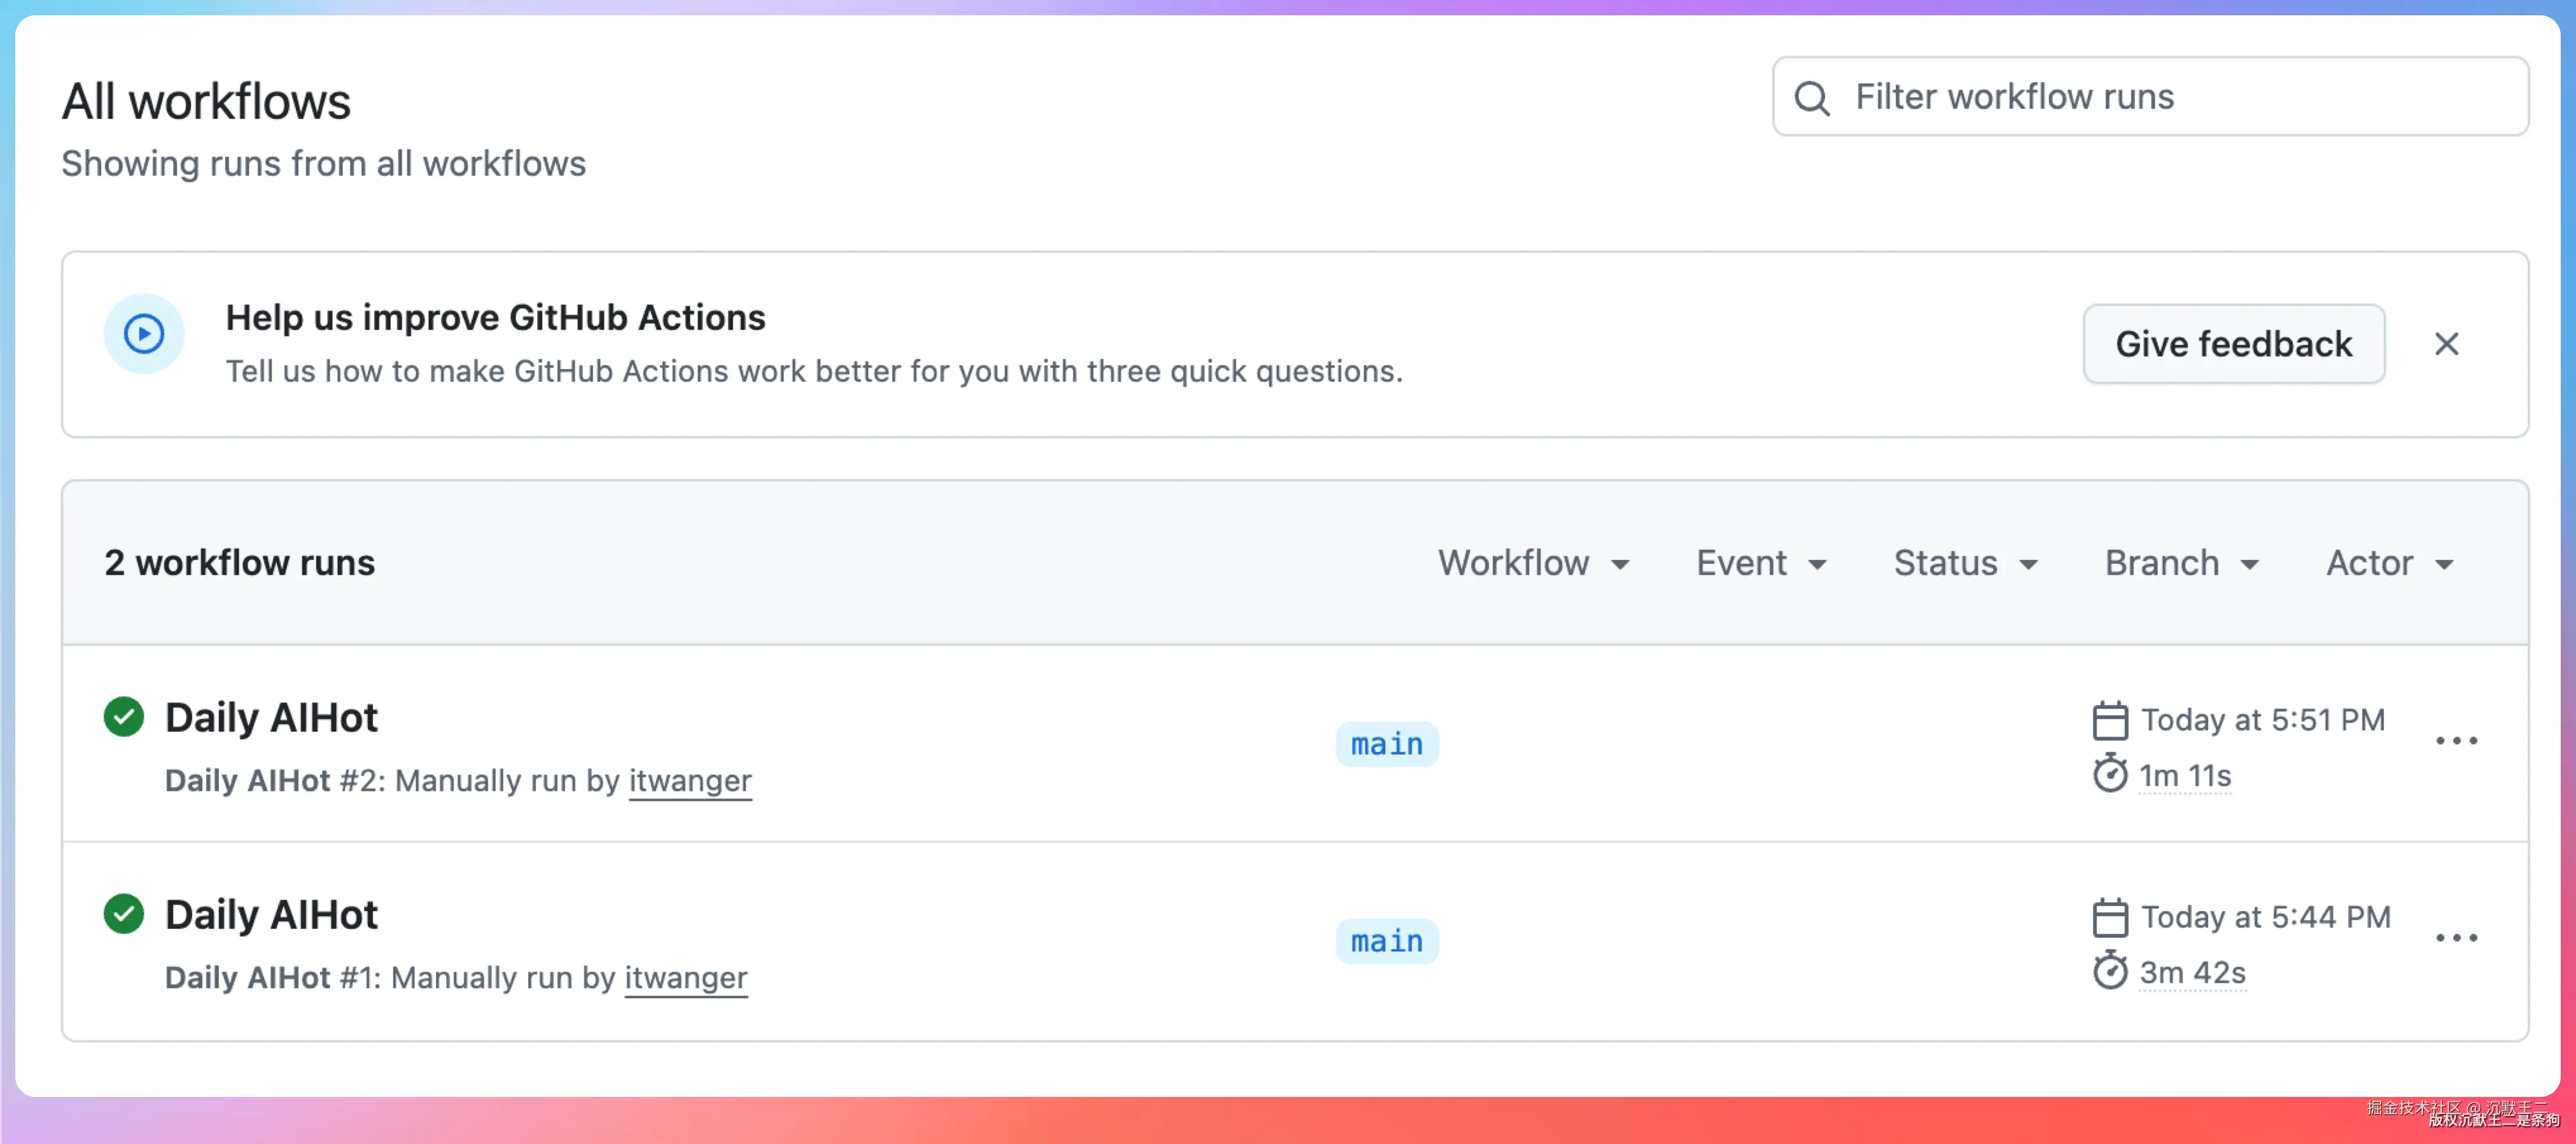The image size is (2576, 1144).
Task: Click the 1m 11s run duration
Action: coord(2185,777)
